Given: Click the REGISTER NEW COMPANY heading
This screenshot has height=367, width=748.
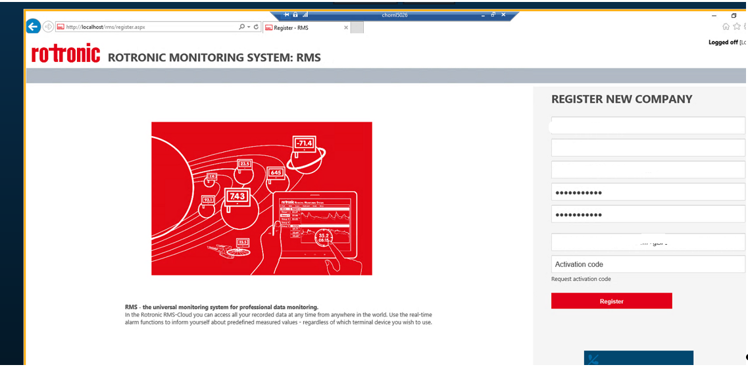Looking at the screenshot, I should pos(622,99).
